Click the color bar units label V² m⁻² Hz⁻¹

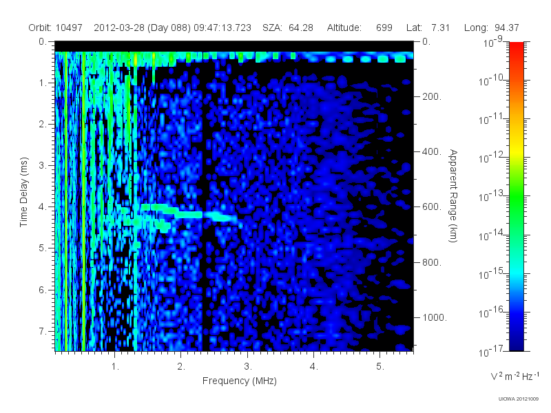click(514, 376)
